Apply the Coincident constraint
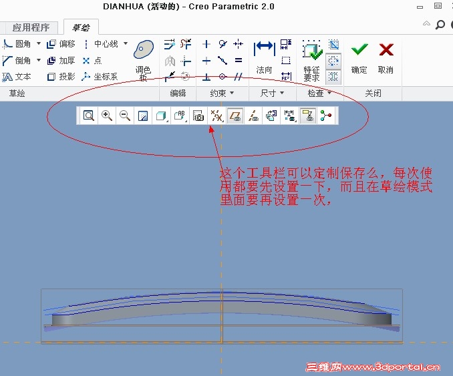The width and height of the screenshot is (453, 376). coord(222,77)
